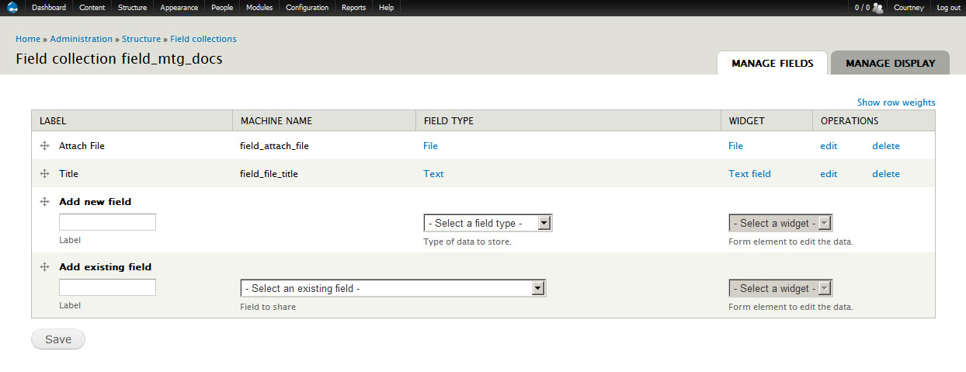Click the page title Field collection field_mtg_docs
The image size is (966, 372).
coord(119,58)
